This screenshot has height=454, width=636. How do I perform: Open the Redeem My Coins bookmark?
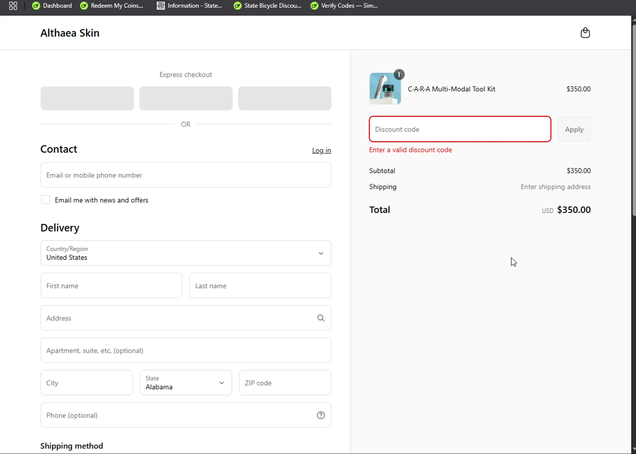point(112,6)
